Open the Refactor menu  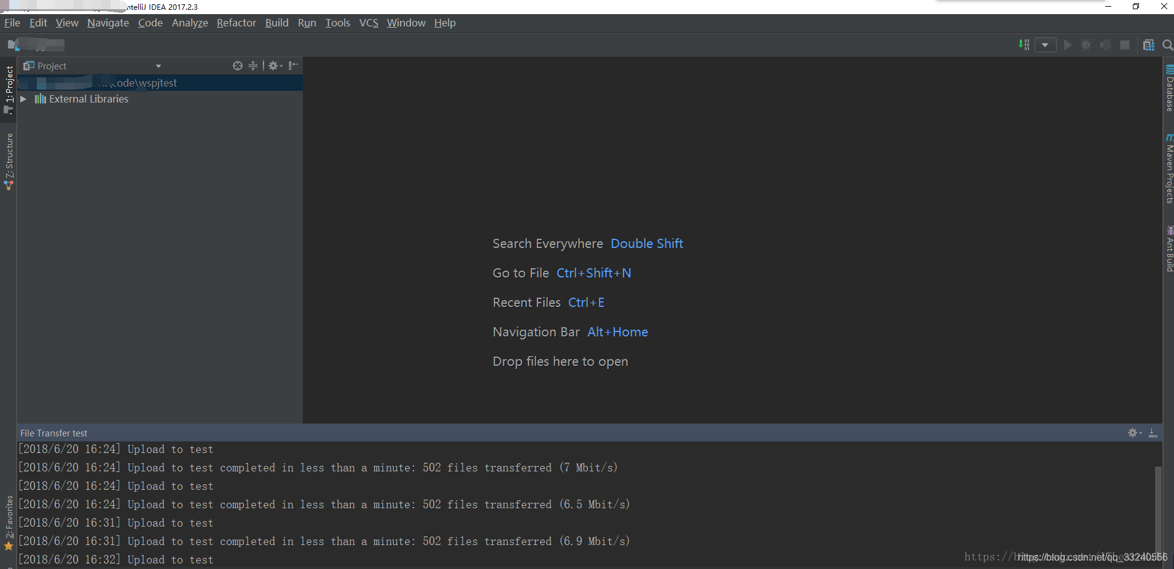coord(237,23)
